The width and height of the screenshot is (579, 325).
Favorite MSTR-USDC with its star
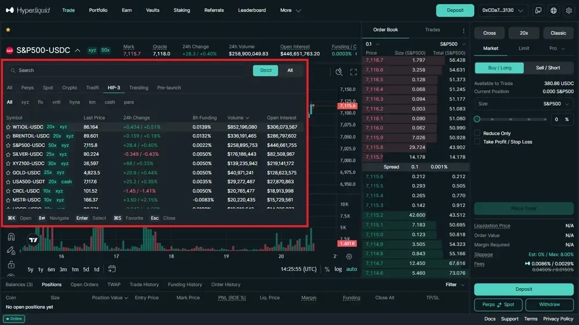pyautogui.click(x=8, y=200)
